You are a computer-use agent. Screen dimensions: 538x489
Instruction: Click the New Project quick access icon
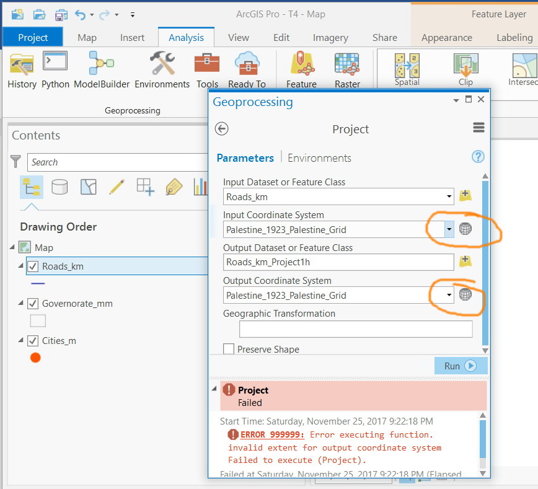pos(17,14)
